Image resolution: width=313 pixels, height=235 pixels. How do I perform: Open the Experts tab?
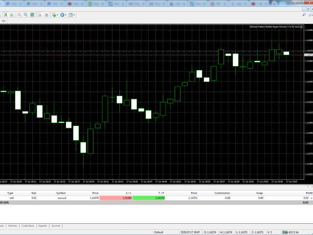[x=43, y=226]
